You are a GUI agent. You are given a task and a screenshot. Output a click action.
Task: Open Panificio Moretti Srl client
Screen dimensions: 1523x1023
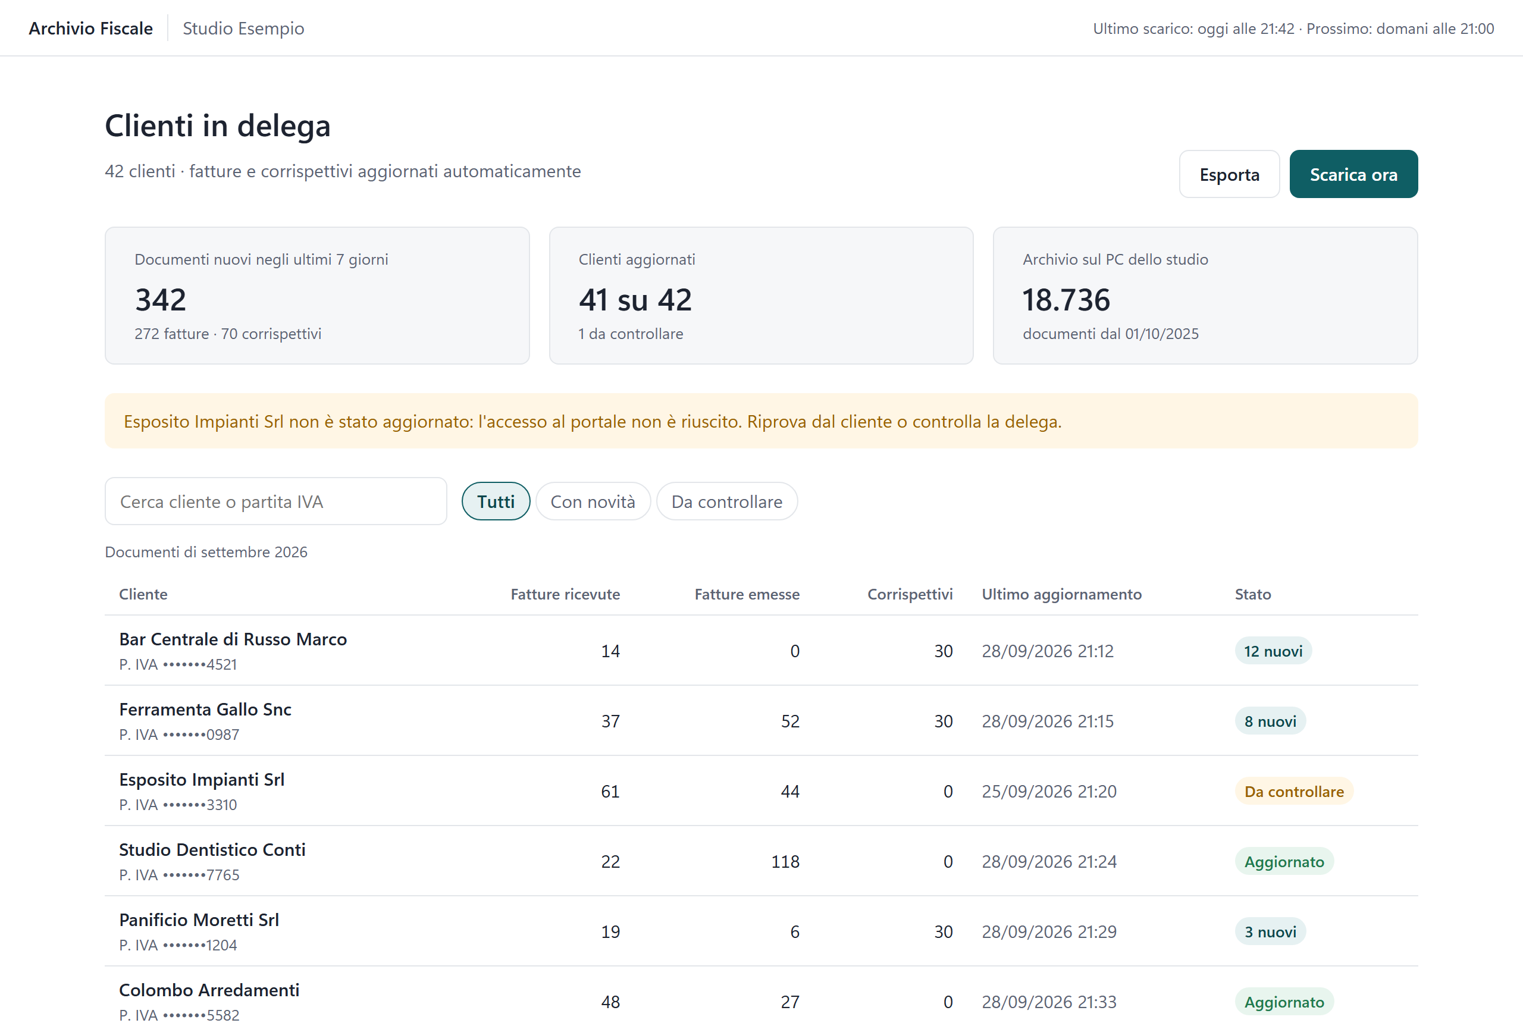pyautogui.click(x=199, y=920)
